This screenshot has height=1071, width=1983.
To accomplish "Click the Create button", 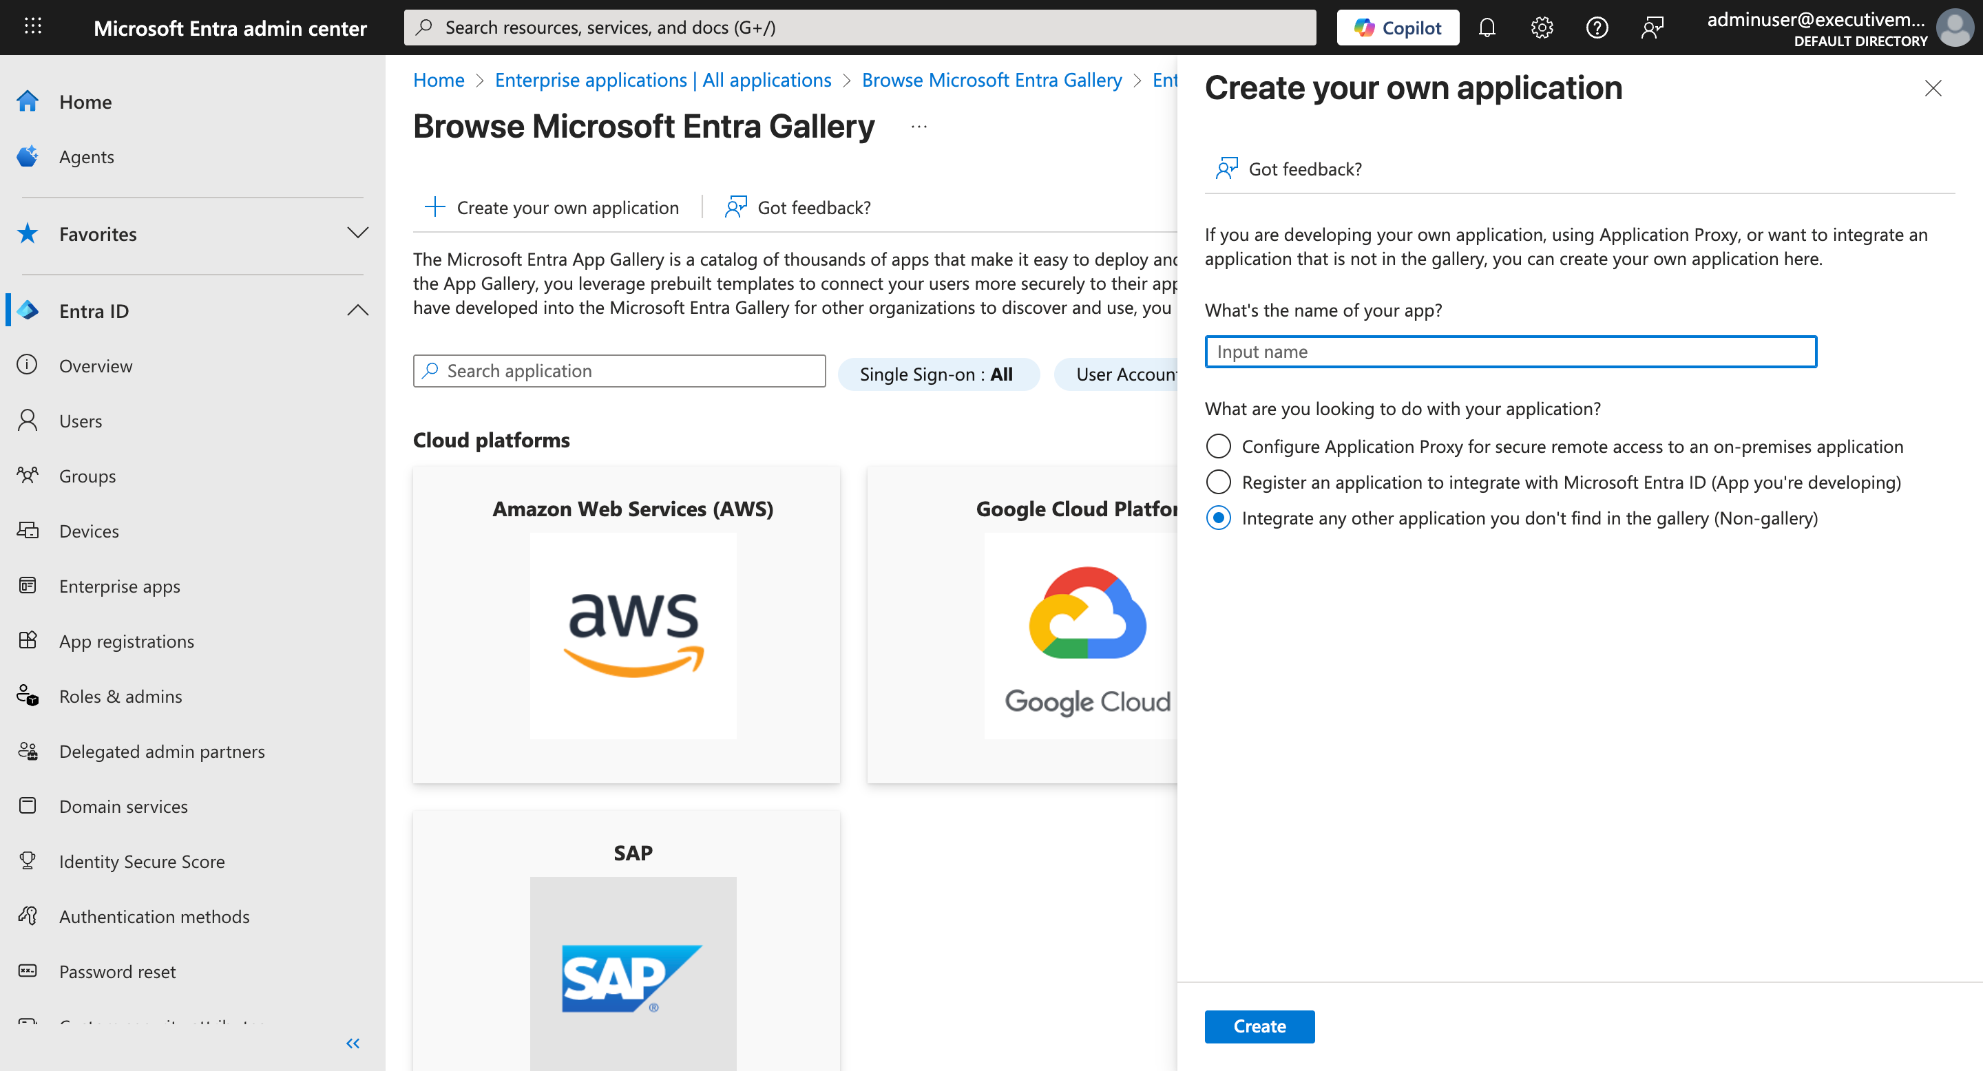I will (1259, 1026).
